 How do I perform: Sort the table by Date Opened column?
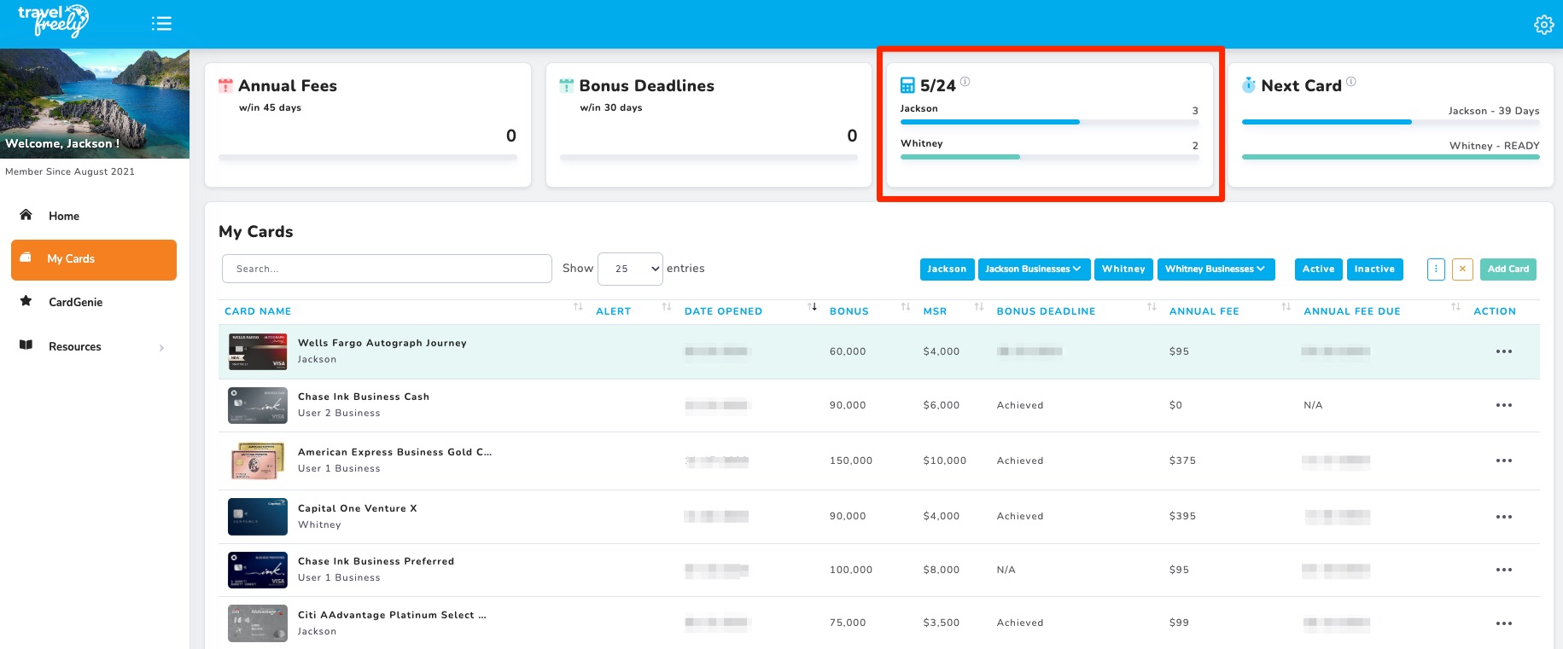tap(723, 311)
